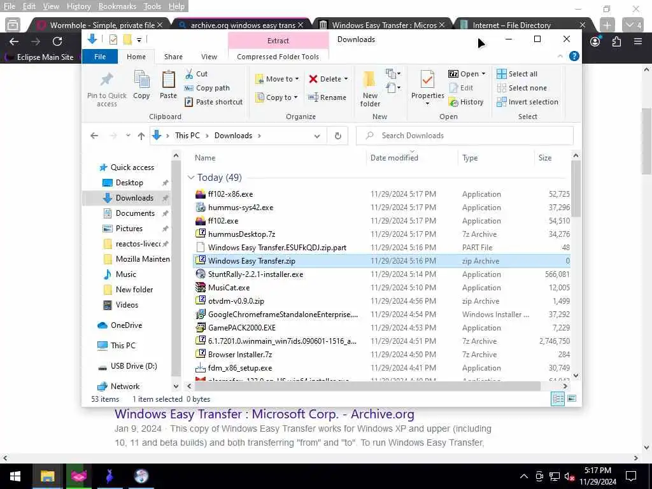Click Invert selection in ribbon
The width and height of the screenshot is (652, 489).
click(x=527, y=102)
